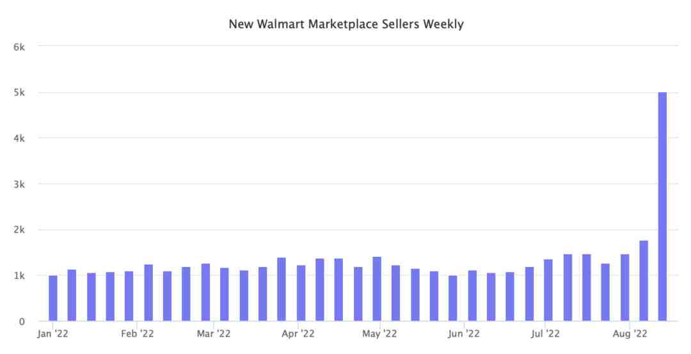Click the Jun '22 axis label
691x354 pixels.
(464, 334)
